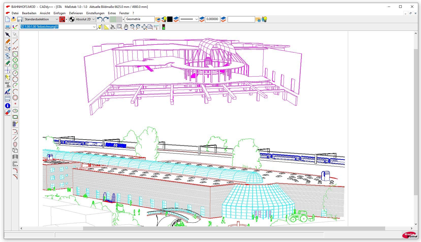This screenshot has height=242, width=421.
Task: Click the blue info icon
Action: point(8,106)
